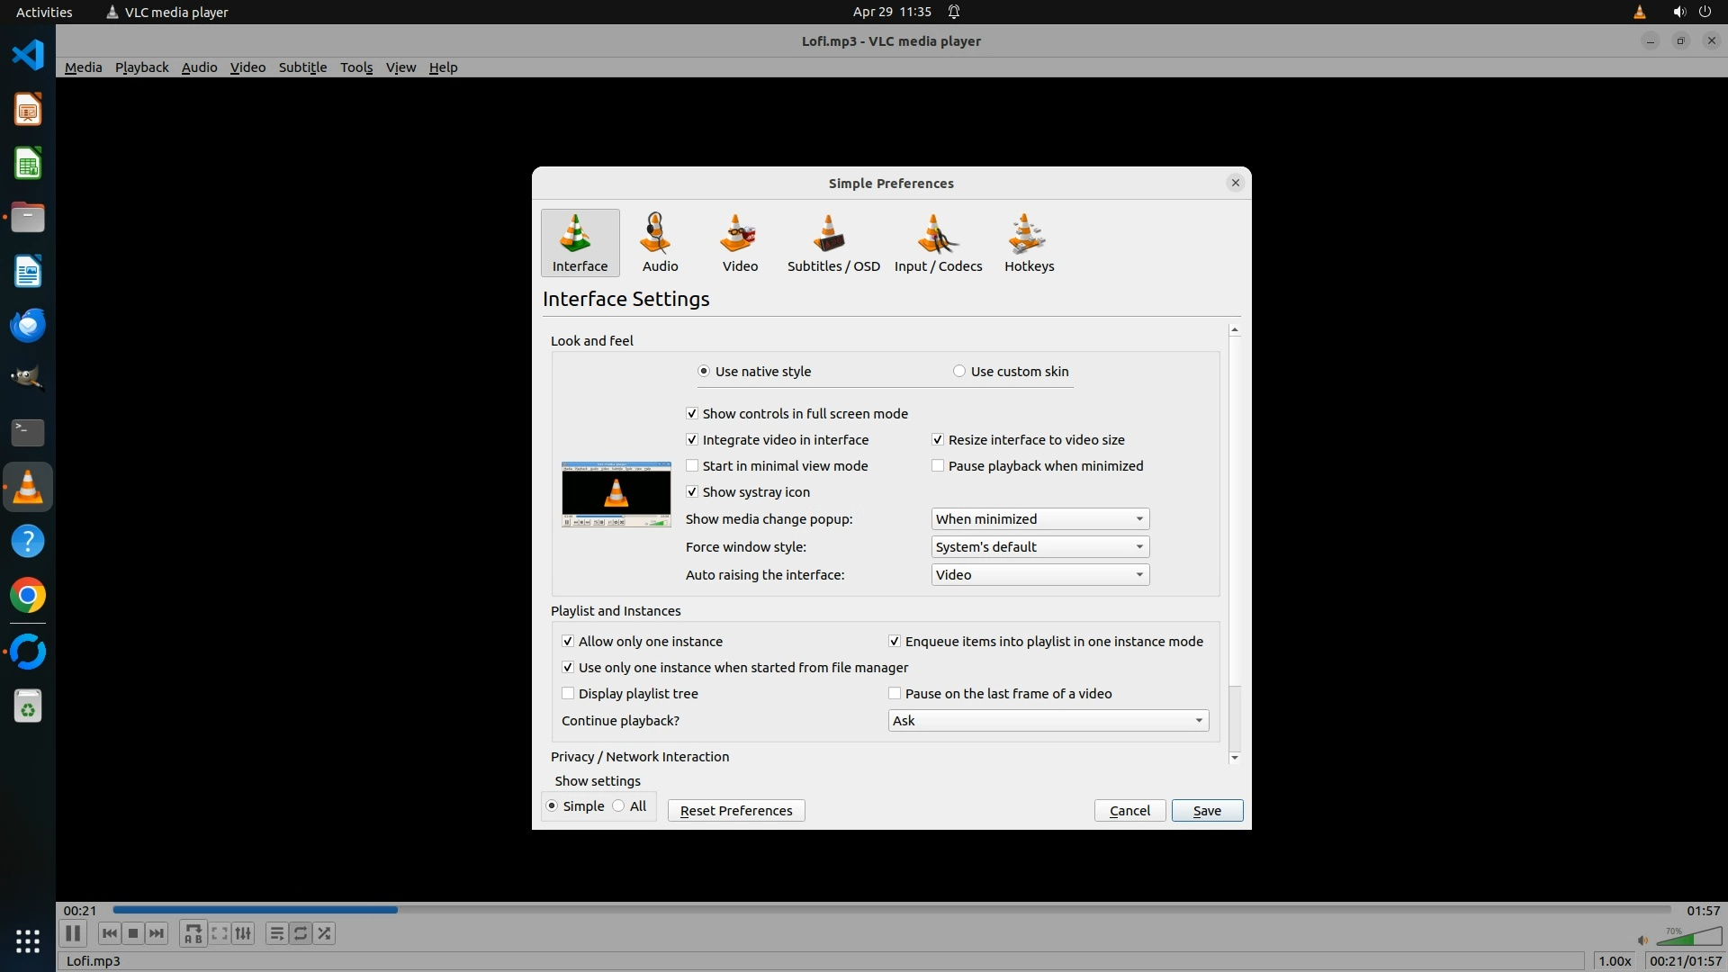Expand the Continue playback dropdown
The image size is (1728, 972).
point(1048,721)
